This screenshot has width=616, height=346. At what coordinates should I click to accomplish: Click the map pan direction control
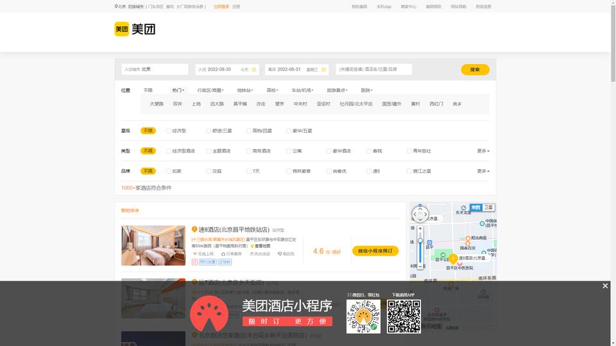[x=420, y=214]
